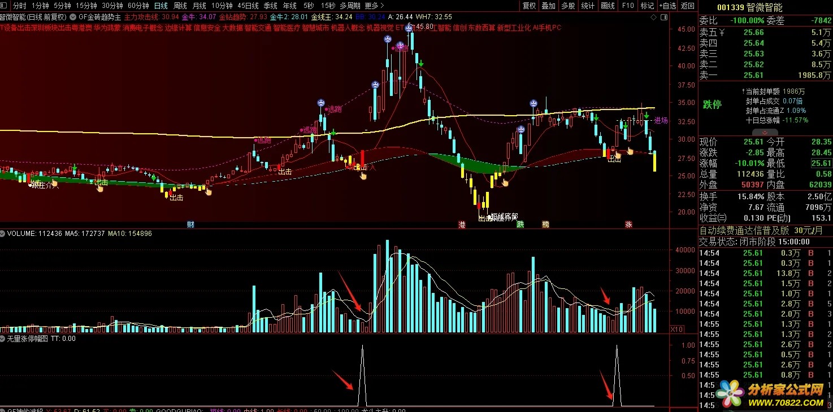
Task: Click the 进场 label on price chart
Action: (x=661, y=120)
